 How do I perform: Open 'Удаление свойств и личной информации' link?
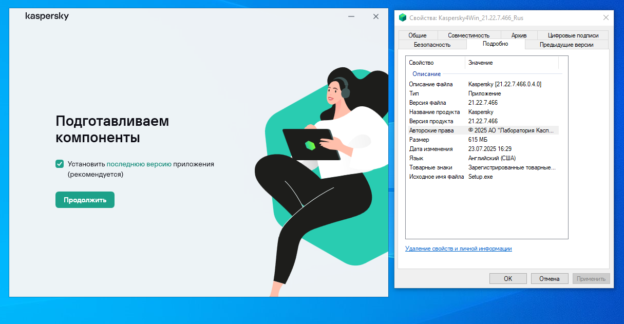(x=459, y=249)
